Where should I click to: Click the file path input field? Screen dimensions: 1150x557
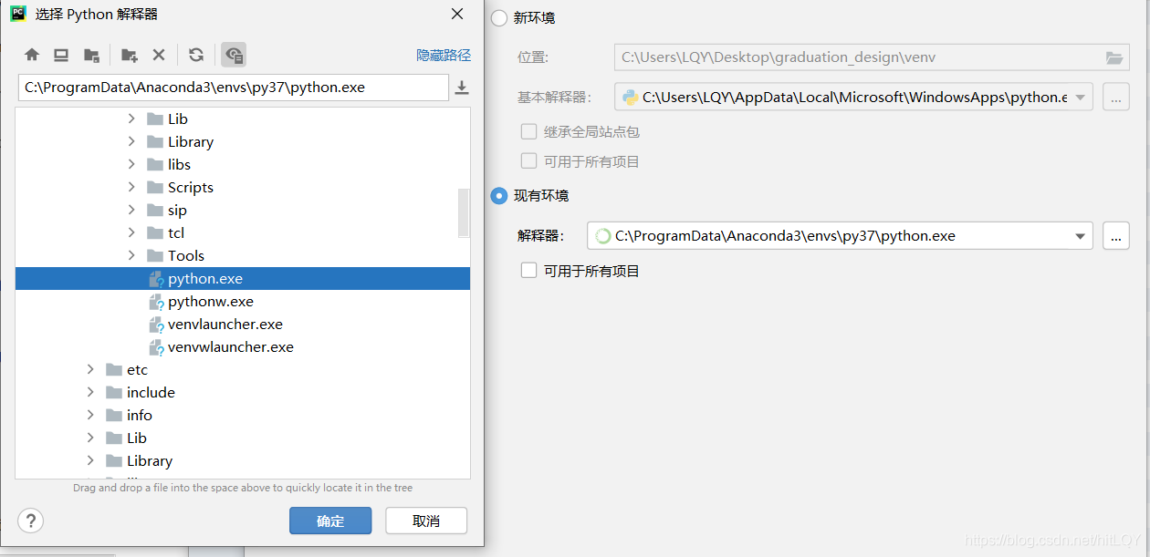click(233, 88)
